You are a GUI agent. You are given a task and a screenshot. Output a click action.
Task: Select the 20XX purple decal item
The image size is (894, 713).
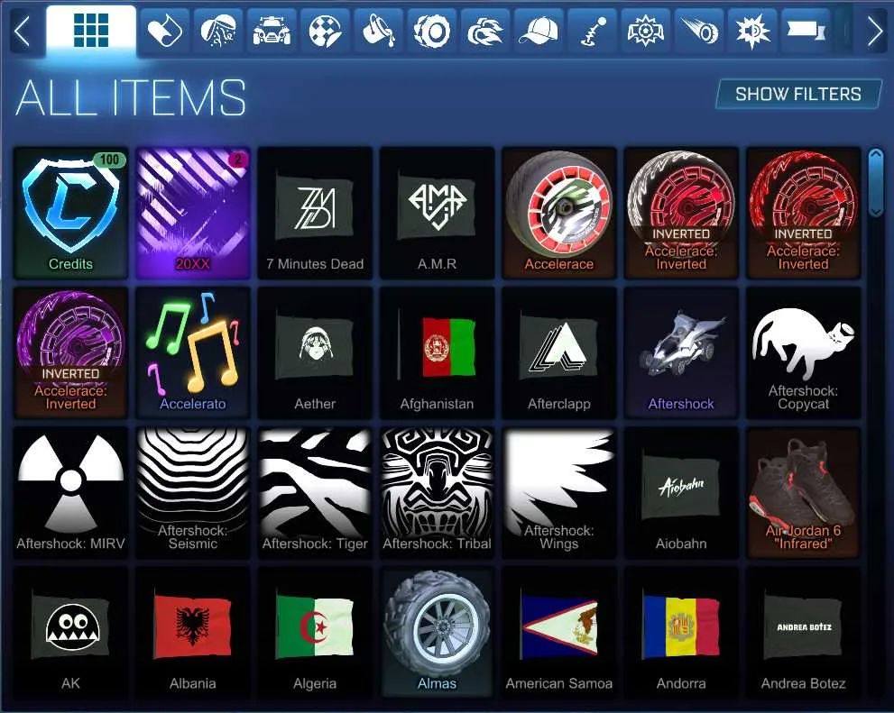[x=193, y=213]
